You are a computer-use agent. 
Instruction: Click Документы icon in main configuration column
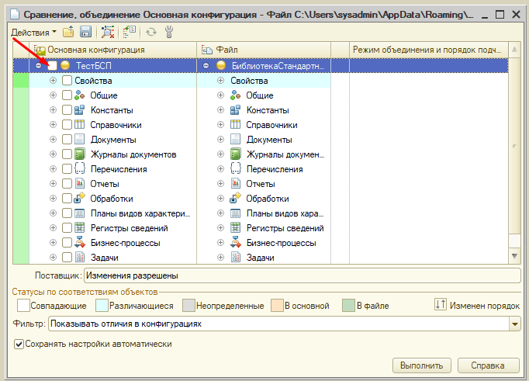pyautogui.click(x=79, y=140)
